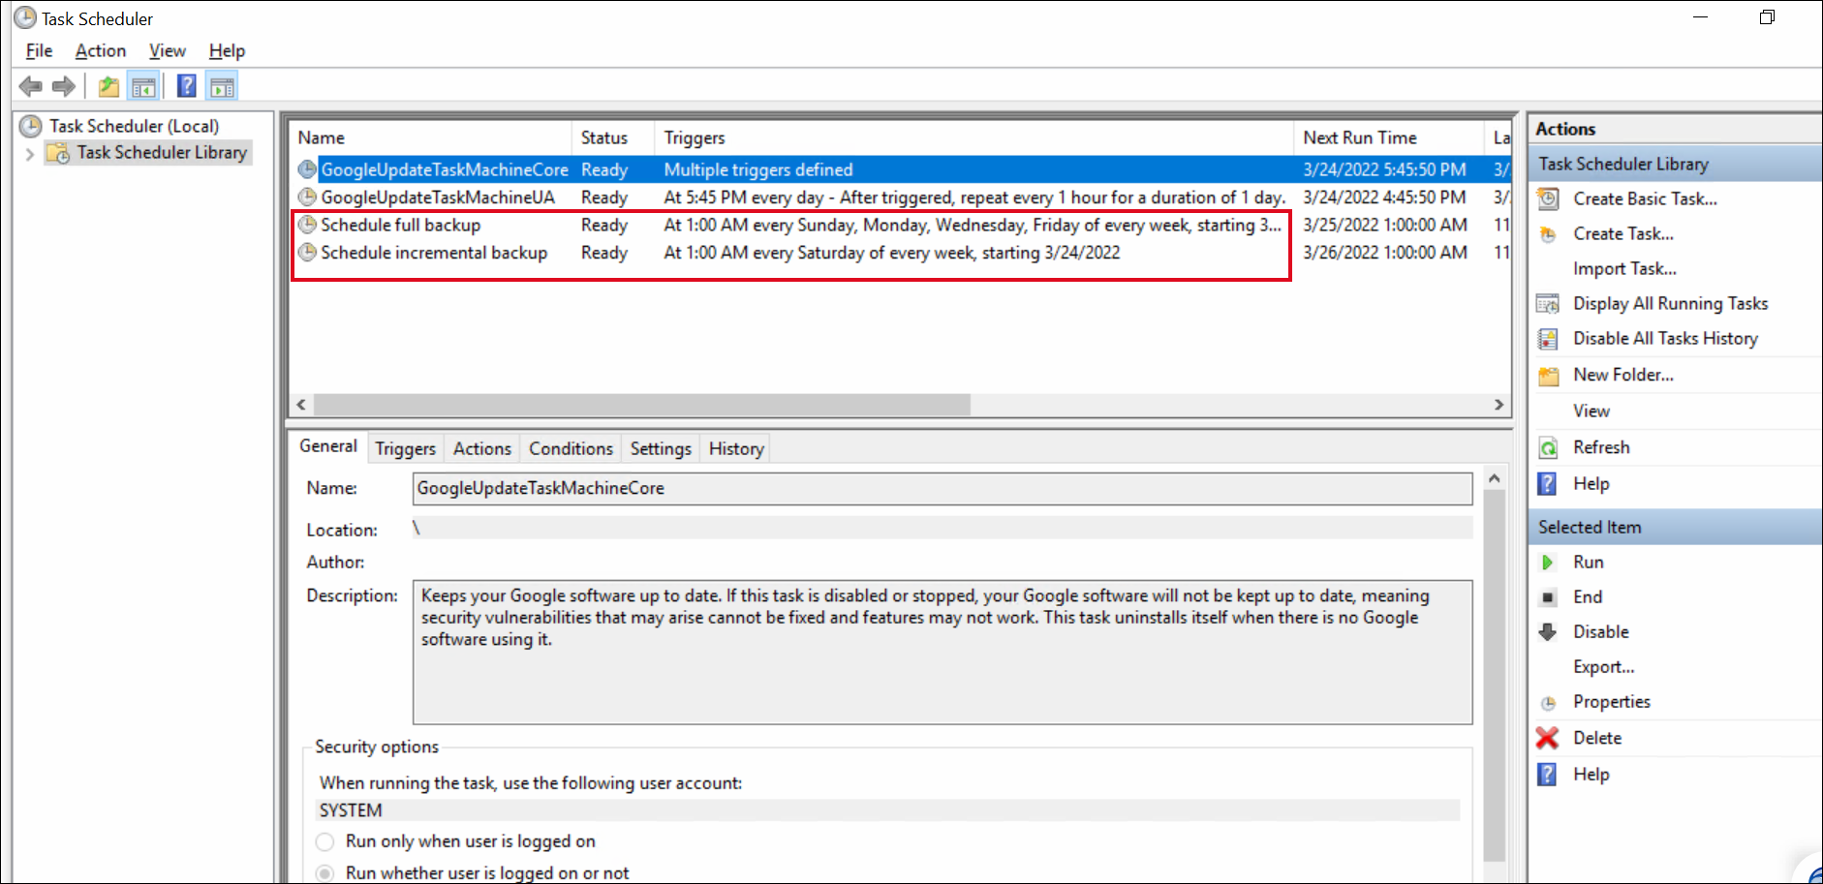The height and width of the screenshot is (884, 1823).
Task: Click the Create Basic Task icon
Action: [1548, 199]
